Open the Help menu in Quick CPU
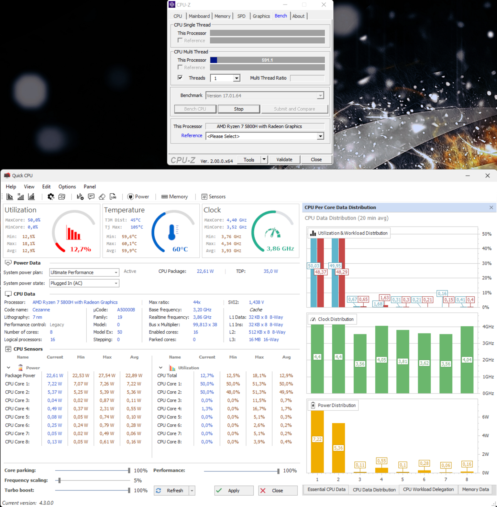Image resolution: width=497 pixels, height=507 pixels. click(x=11, y=186)
